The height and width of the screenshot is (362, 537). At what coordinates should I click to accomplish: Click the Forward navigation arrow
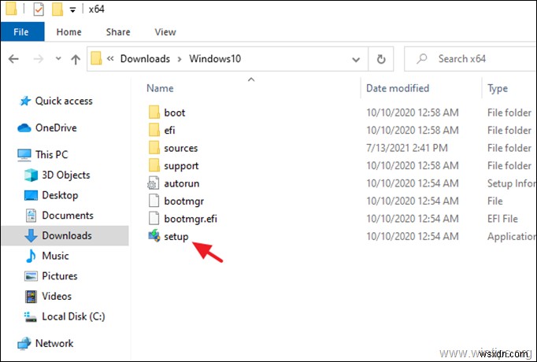click(39, 59)
